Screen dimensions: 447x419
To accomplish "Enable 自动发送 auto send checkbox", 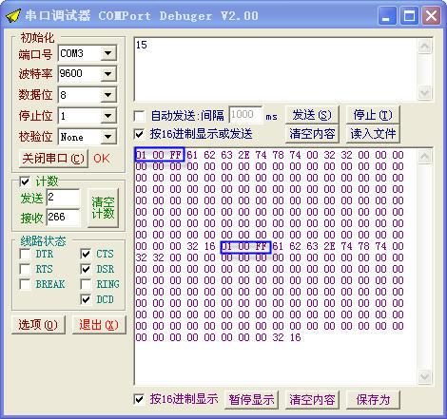I will pos(139,116).
